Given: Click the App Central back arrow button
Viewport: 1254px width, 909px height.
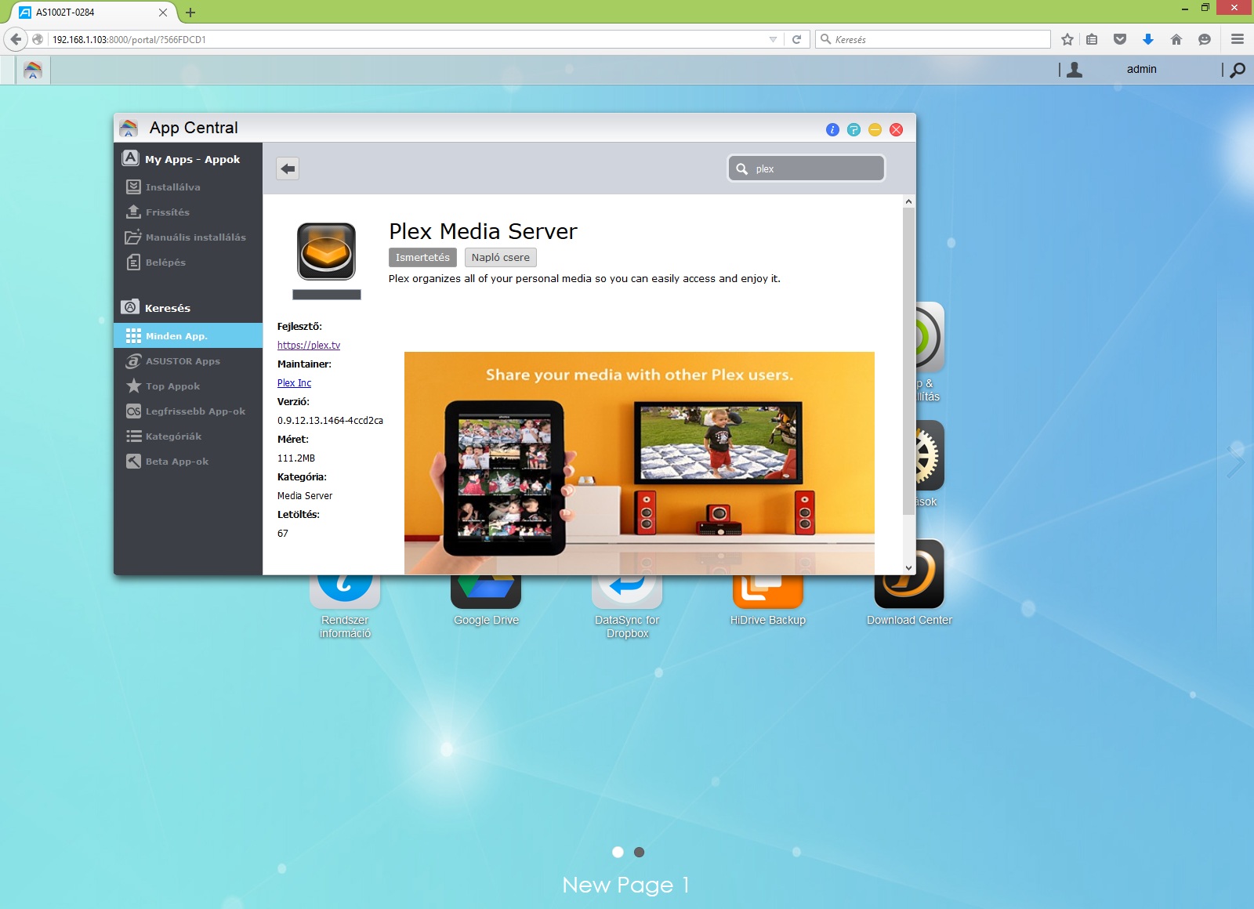Looking at the screenshot, I should click(288, 168).
